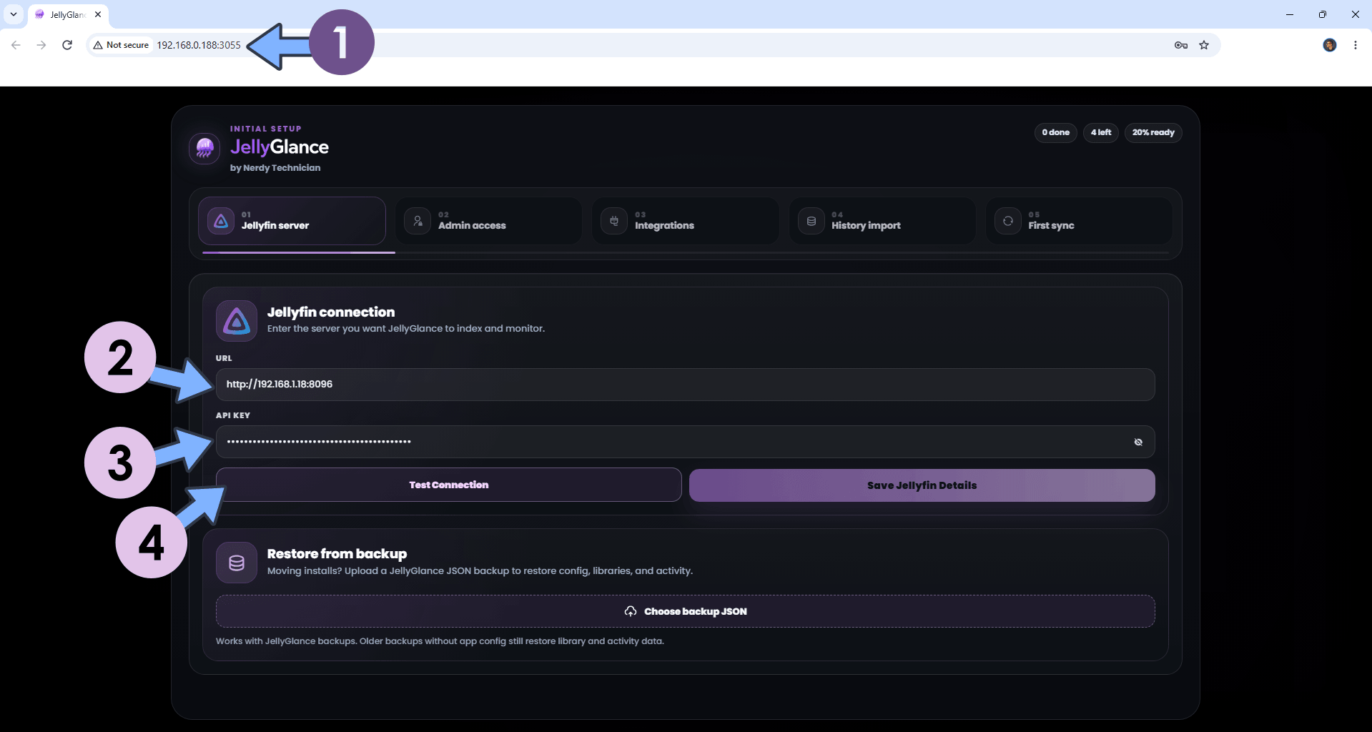The image size is (1372, 732).
Task: Click the JellyGlance title heading
Action: pyautogui.click(x=280, y=147)
